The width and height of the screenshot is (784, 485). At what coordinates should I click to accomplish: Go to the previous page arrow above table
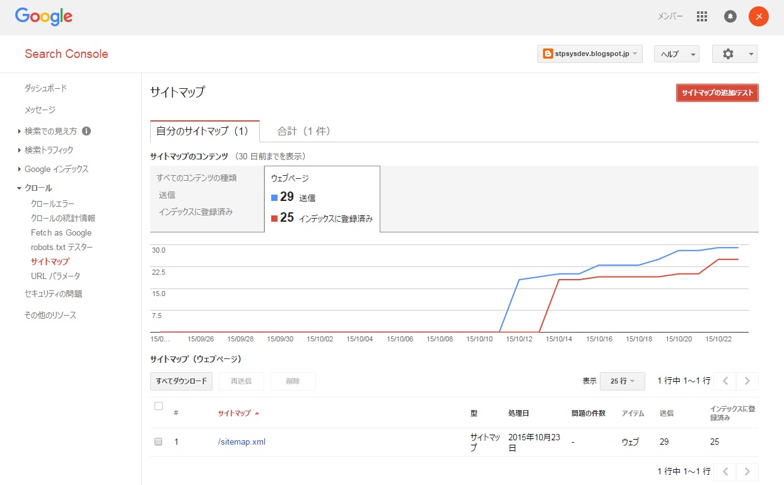pyautogui.click(x=725, y=381)
